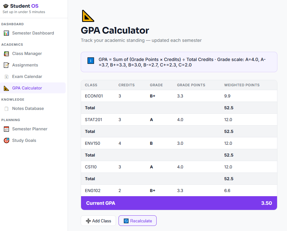
Task: Click the GPA Calculator ruler sidebar icon
Action: (6, 88)
